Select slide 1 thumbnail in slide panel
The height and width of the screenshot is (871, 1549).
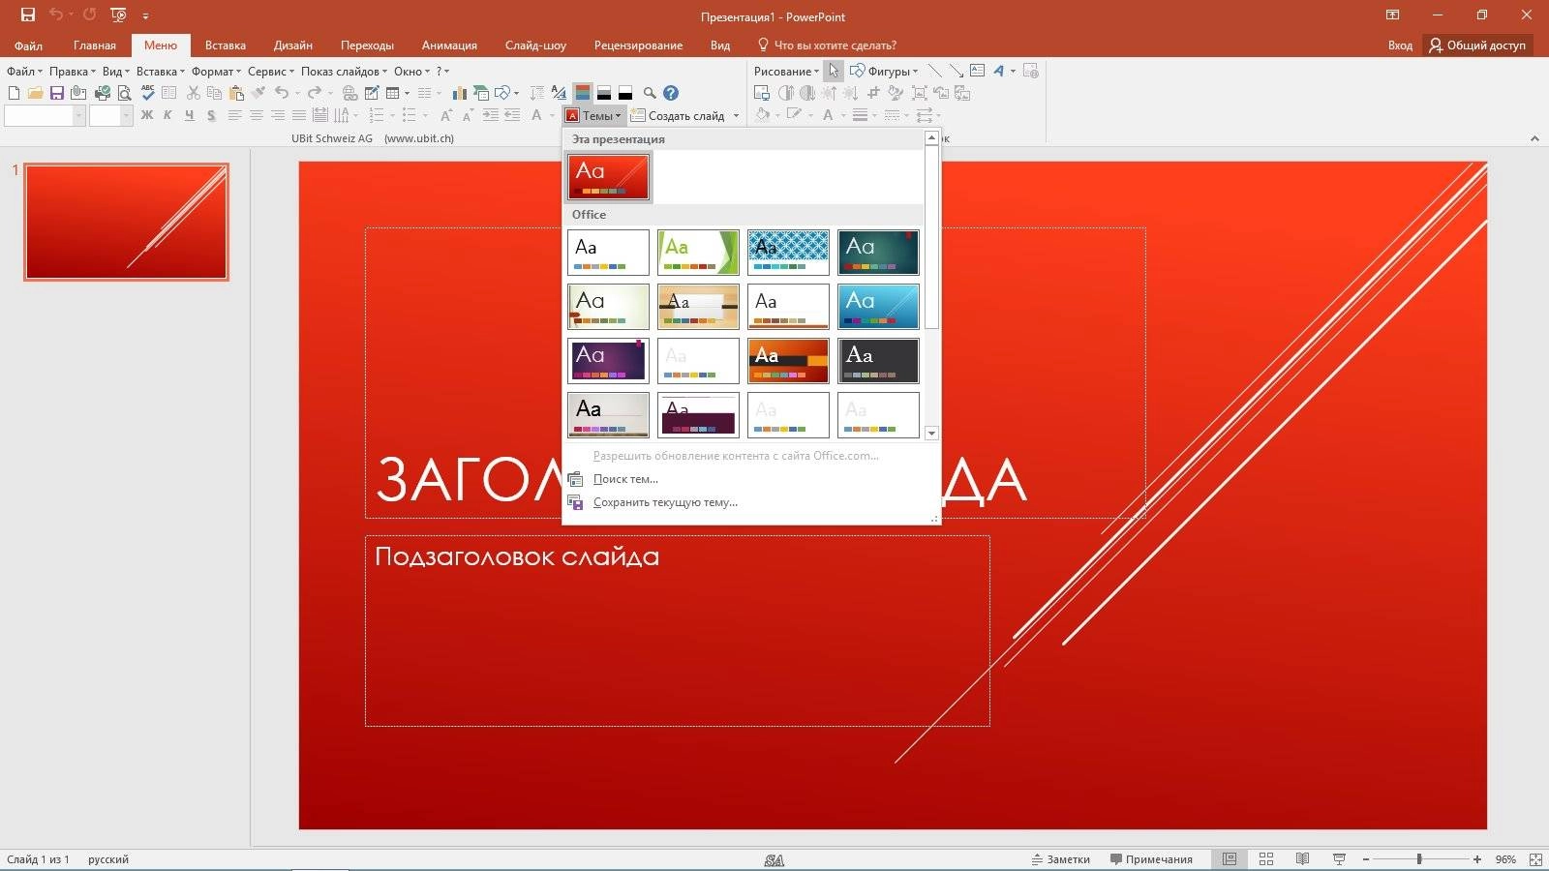pyautogui.click(x=126, y=222)
